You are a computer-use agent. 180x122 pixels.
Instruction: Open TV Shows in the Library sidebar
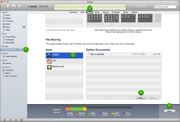pyautogui.click(x=9, y=21)
